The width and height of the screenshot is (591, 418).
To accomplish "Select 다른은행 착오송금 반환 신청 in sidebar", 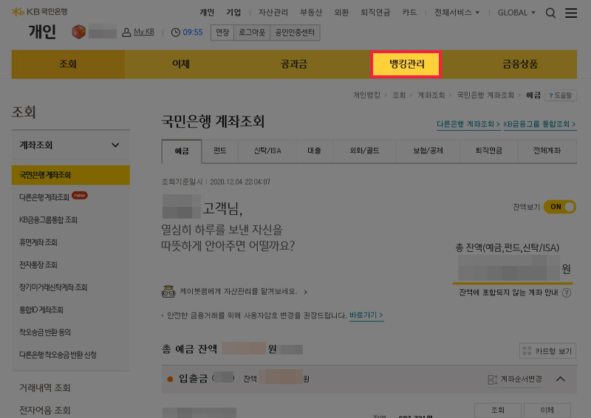I will point(58,355).
